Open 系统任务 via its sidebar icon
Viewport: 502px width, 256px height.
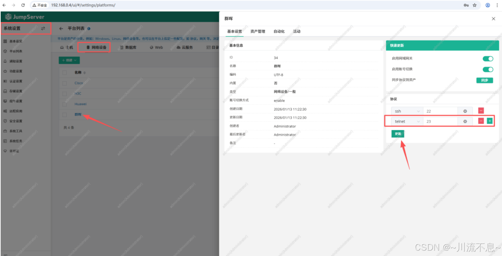(5, 141)
